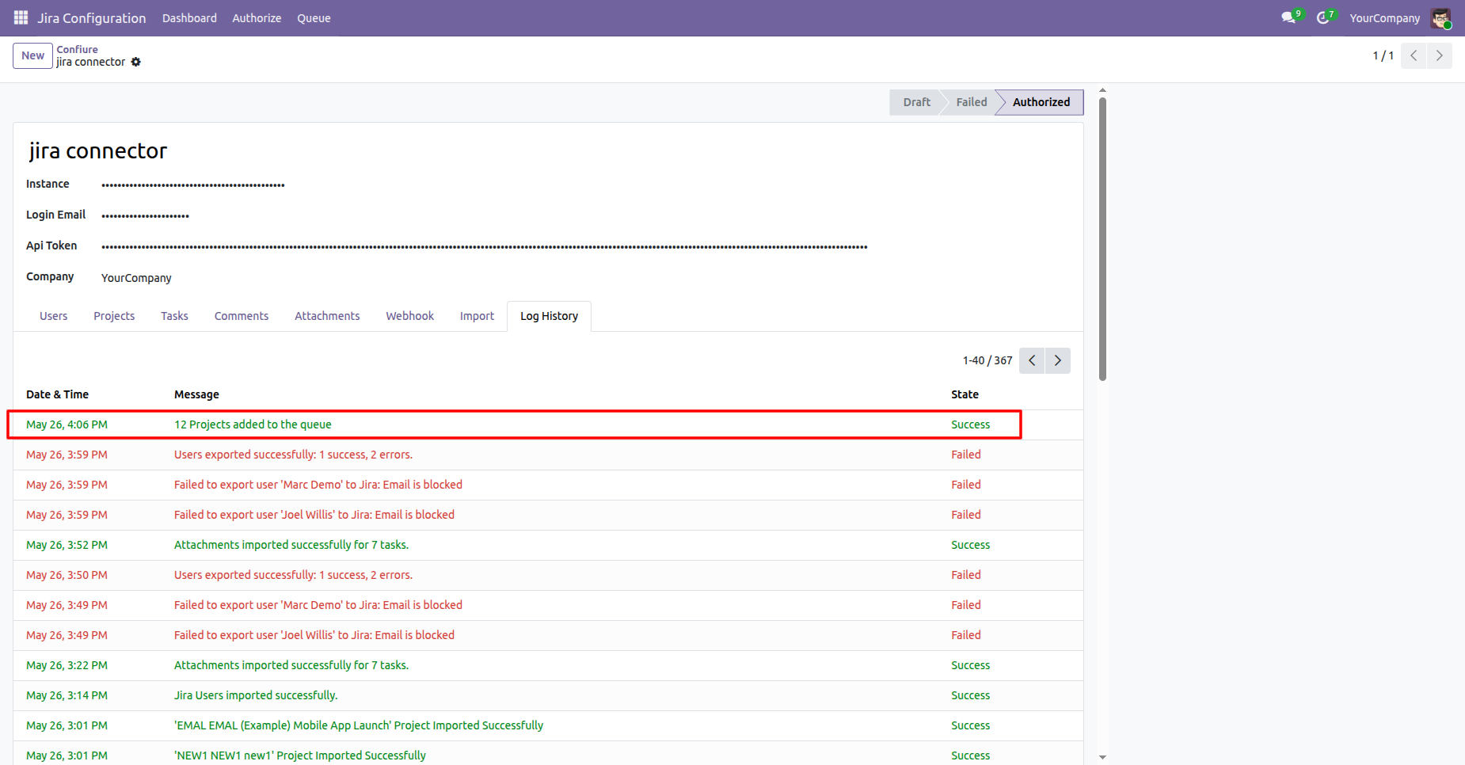
Task: Click the masked Login Email field
Action: tap(145, 216)
